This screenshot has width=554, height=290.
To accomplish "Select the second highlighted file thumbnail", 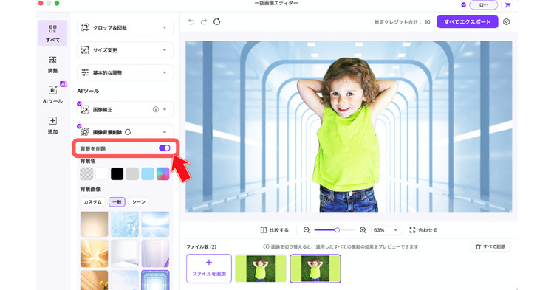I will [315, 269].
